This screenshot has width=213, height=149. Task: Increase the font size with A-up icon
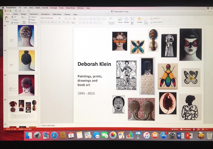click(x=66, y=18)
